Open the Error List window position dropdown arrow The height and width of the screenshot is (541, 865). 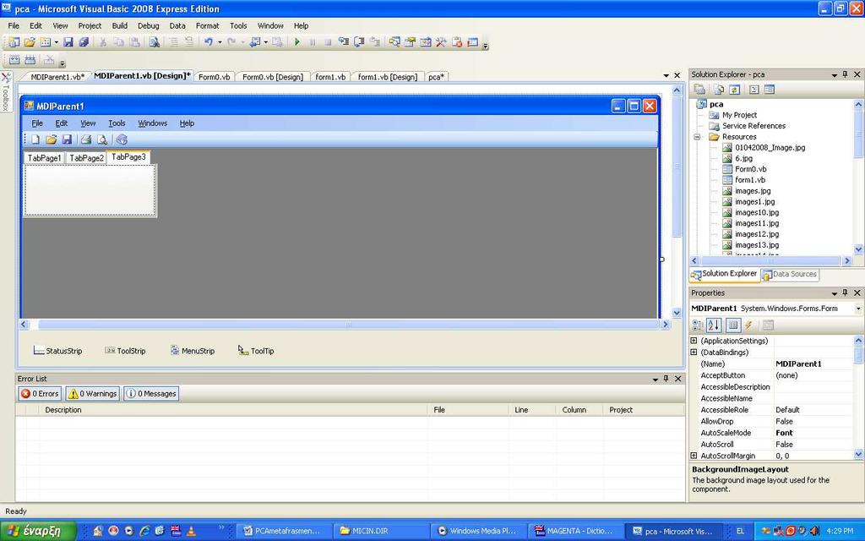click(x=656, y=380)
